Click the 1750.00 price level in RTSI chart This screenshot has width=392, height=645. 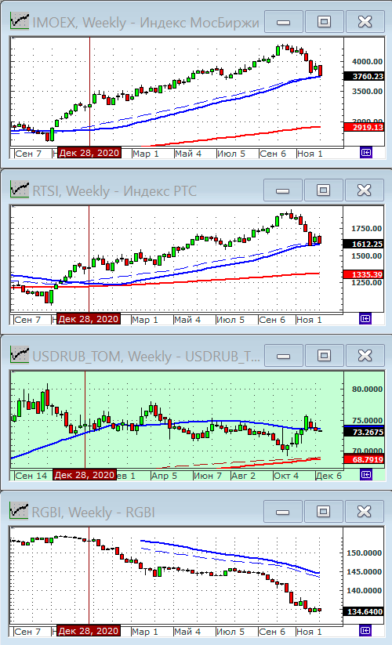[366, 228]
